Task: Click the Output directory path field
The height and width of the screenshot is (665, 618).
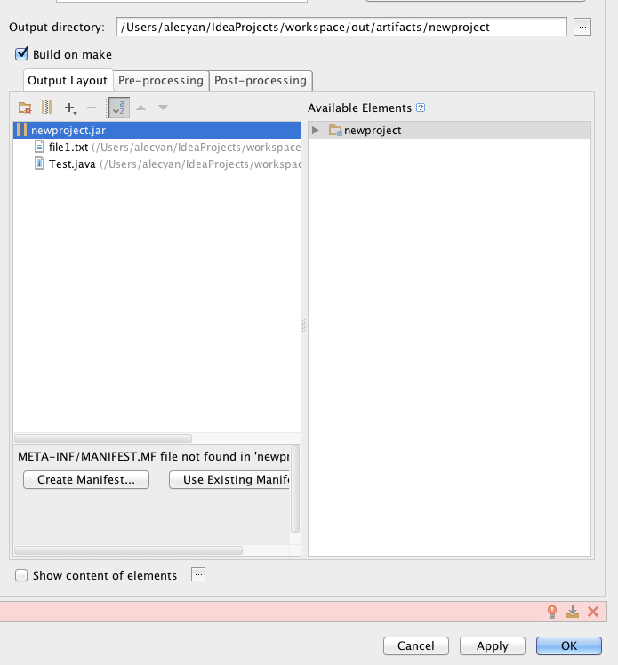Action: pos(341,27)
